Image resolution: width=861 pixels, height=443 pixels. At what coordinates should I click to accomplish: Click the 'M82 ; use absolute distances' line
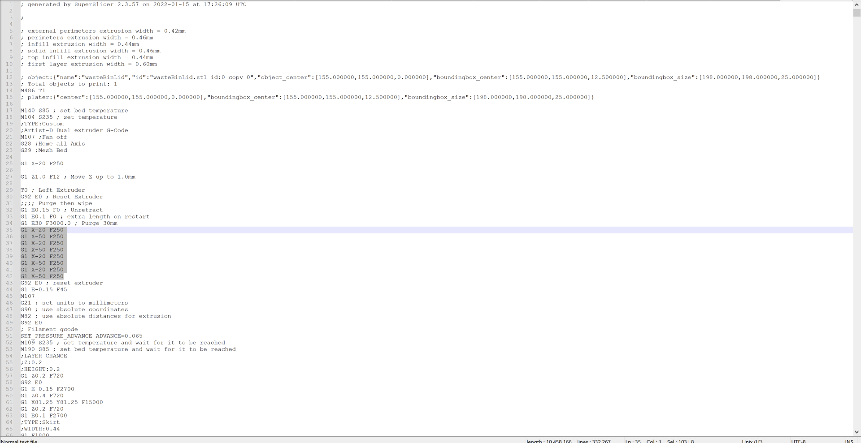(96, 316)
